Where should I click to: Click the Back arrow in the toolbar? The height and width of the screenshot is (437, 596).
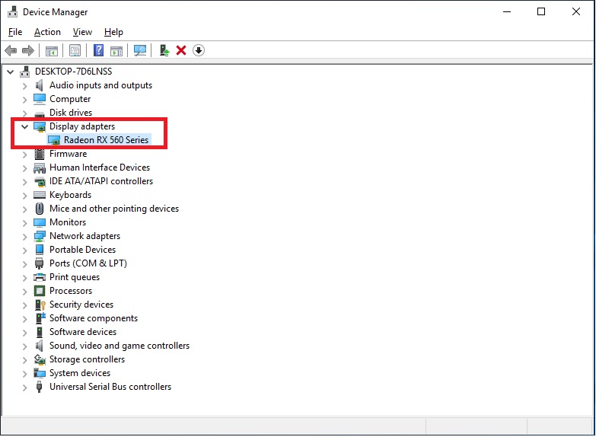click(11, 50)
